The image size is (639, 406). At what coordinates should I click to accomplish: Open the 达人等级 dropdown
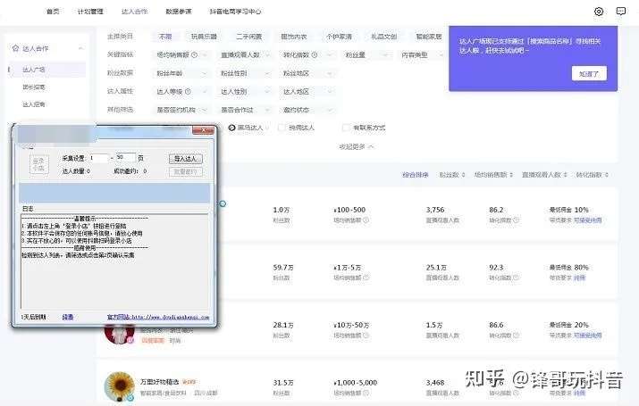(181, 92)
